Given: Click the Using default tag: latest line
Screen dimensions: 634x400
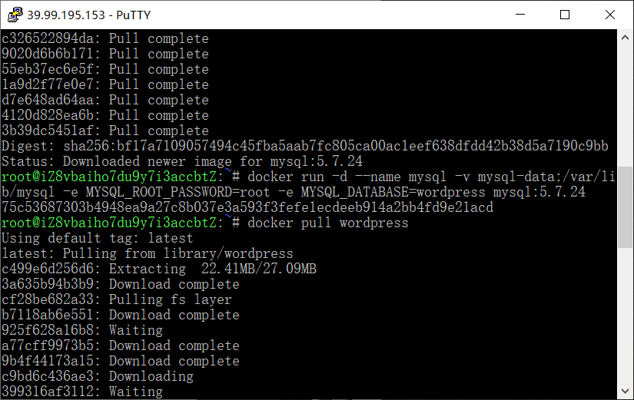Looking at the screenshot, I should 98,238.
